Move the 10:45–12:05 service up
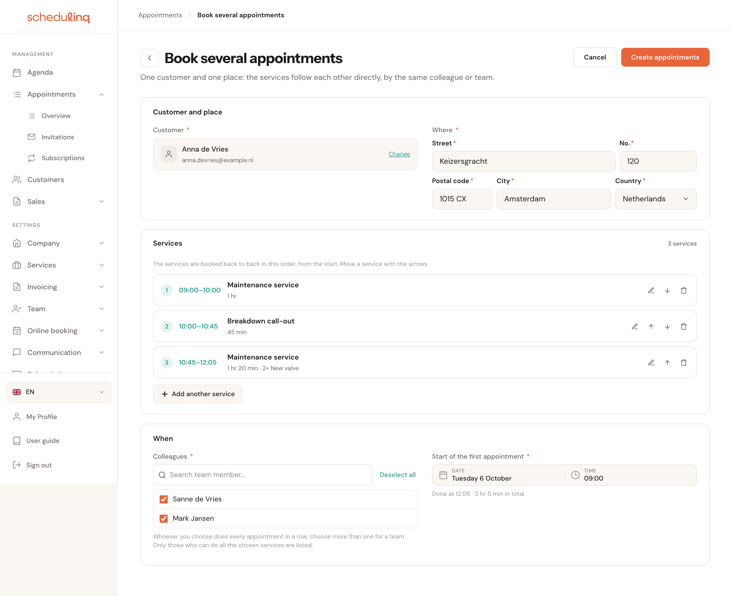The width and height of the screenshot is (732, 596). [667, 363]
